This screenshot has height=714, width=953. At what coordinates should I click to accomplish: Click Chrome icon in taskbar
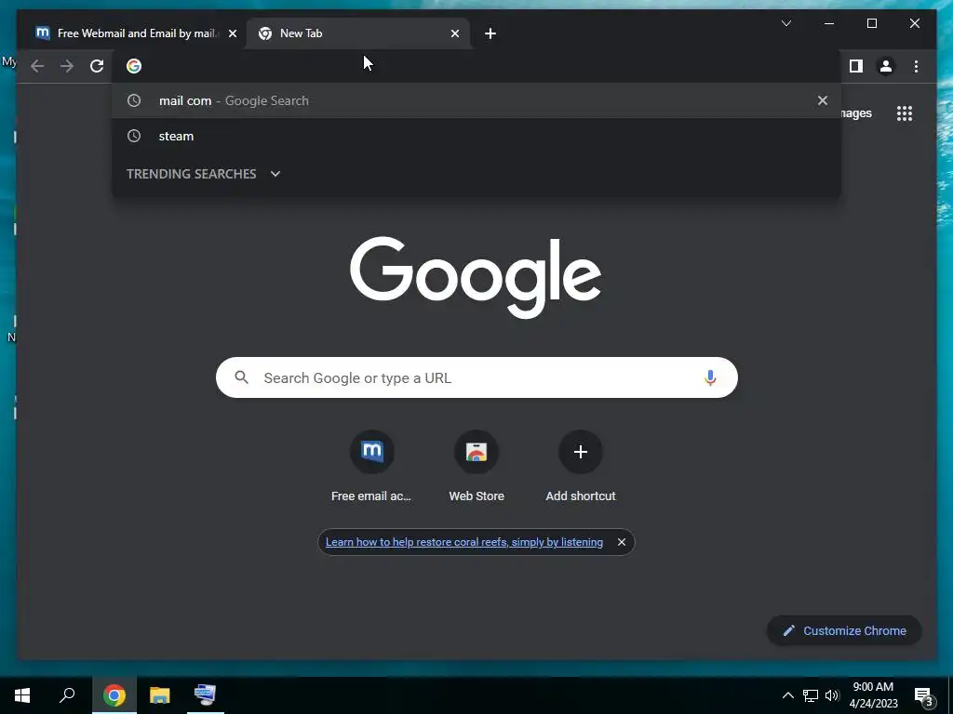(114, 695)
